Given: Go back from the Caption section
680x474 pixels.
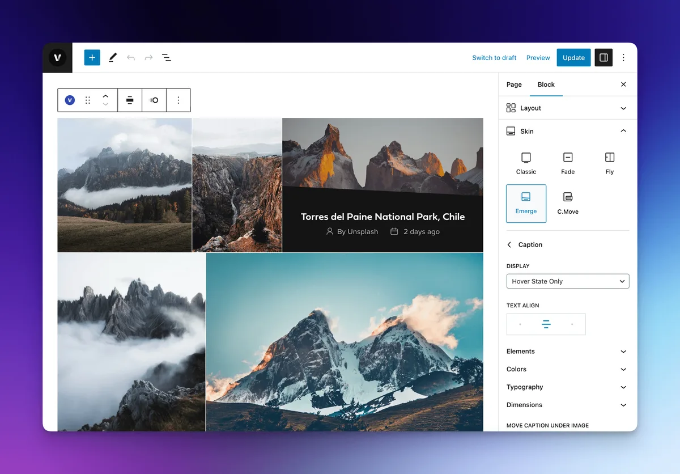Looking at the screenshot, I should click(x=509, y=245).
